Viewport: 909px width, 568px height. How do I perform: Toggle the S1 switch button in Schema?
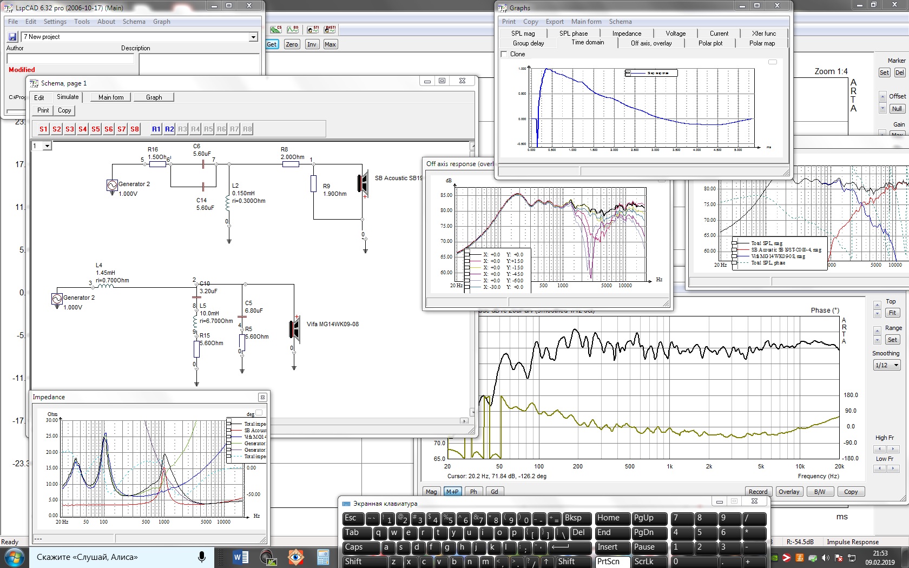[43, 129]
